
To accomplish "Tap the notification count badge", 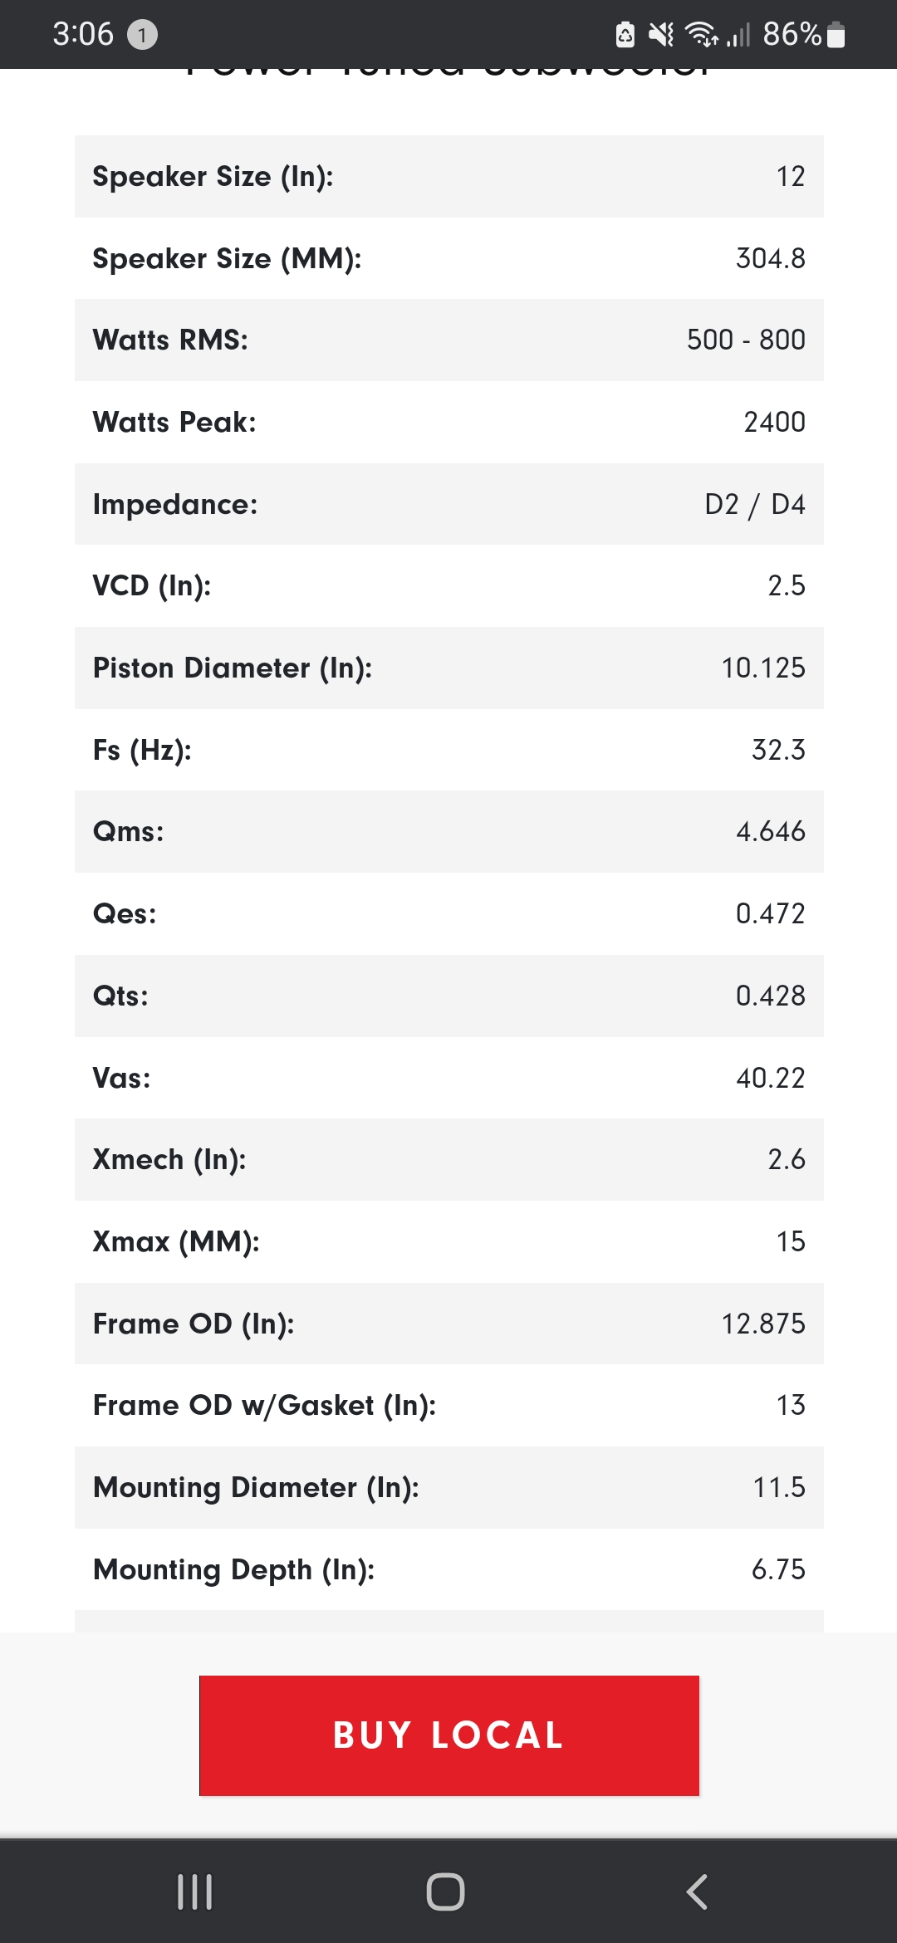I will (x=142, y=35).
